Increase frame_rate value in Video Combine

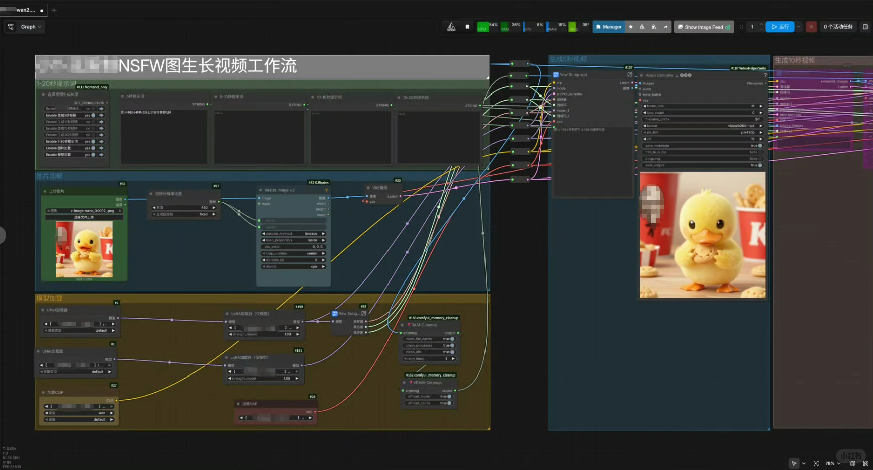pyautogui.click(x=761, y=106)
